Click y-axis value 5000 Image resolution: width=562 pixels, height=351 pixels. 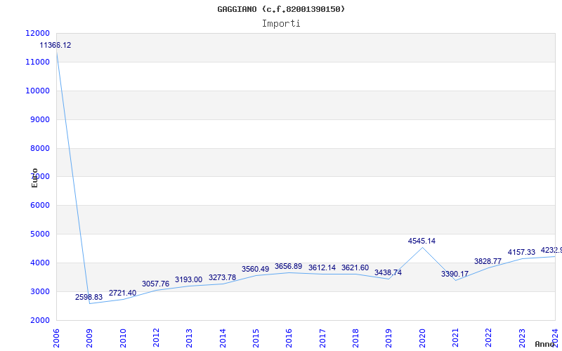[x=39, y=234]
